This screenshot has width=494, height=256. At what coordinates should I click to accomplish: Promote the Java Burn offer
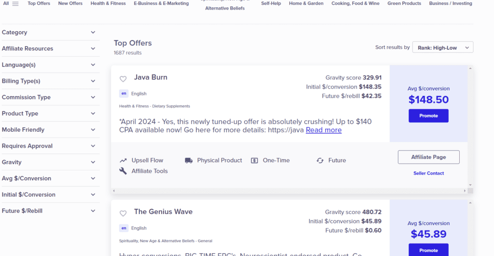[428, 116]
